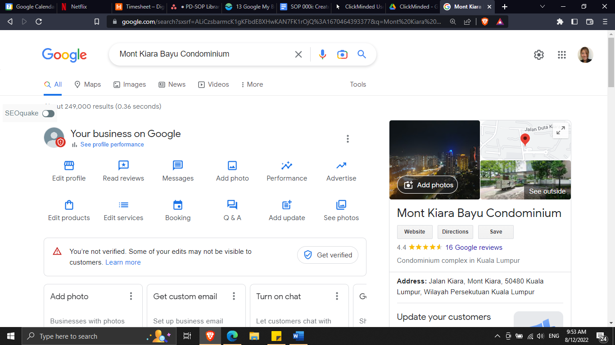Toggle Brave Shields lion icon
Screen dimensions: 615x345
pos(485,22)
